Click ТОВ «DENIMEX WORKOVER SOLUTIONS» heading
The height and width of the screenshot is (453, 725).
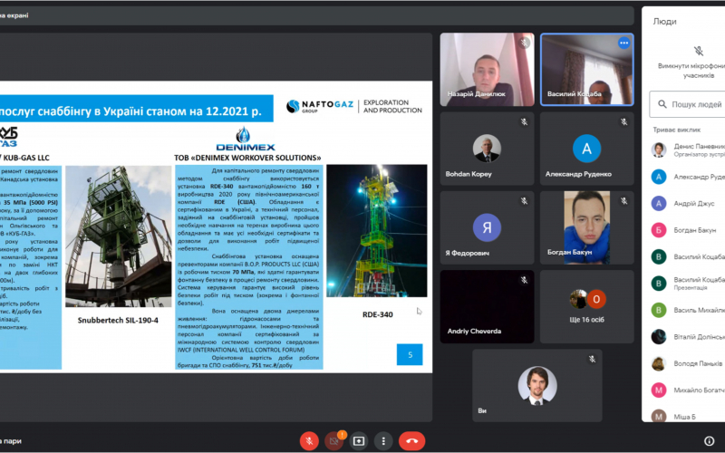[x=247, y=158]
